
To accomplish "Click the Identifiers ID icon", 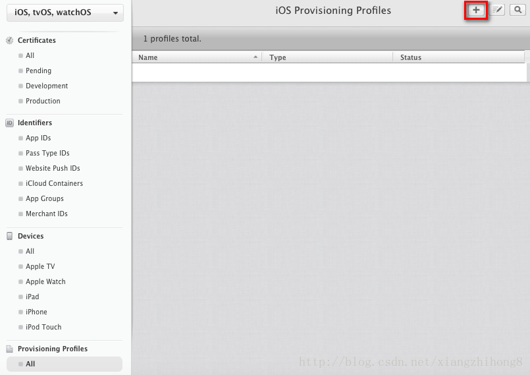I will 9,123.
